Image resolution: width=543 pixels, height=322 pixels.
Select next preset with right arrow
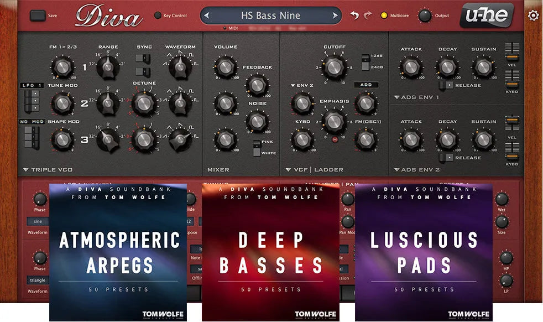click(x=335, y=15)
